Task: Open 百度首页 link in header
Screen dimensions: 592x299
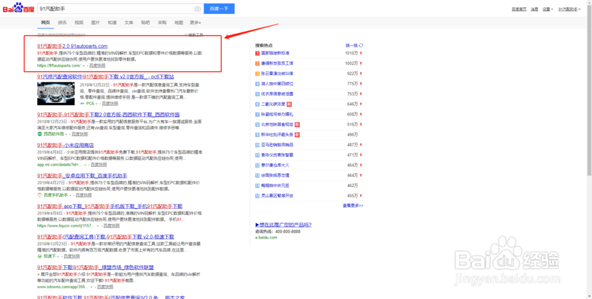Action: [x=519, y=9]
